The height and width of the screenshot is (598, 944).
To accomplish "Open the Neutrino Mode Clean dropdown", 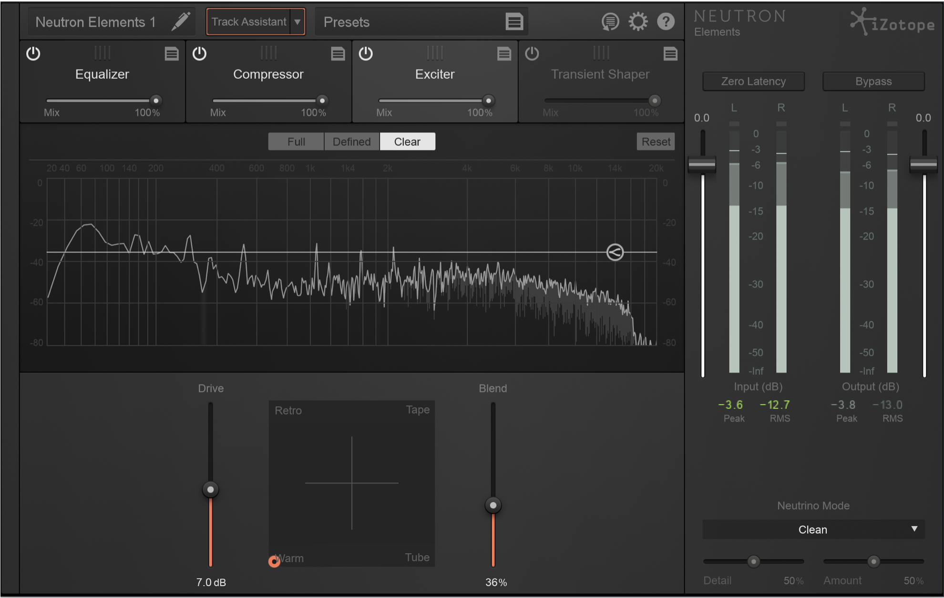I will click(x=813, y=529).
